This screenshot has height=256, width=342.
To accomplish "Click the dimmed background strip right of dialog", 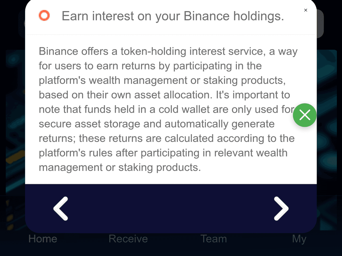I will 327,139.
